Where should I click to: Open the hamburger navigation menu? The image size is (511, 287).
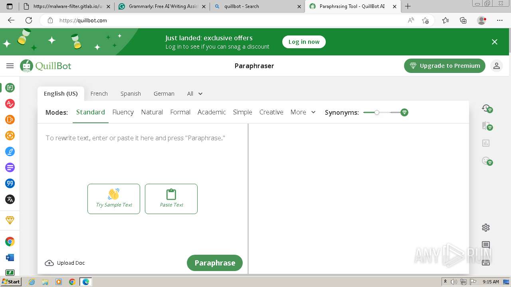click(10, 66)
